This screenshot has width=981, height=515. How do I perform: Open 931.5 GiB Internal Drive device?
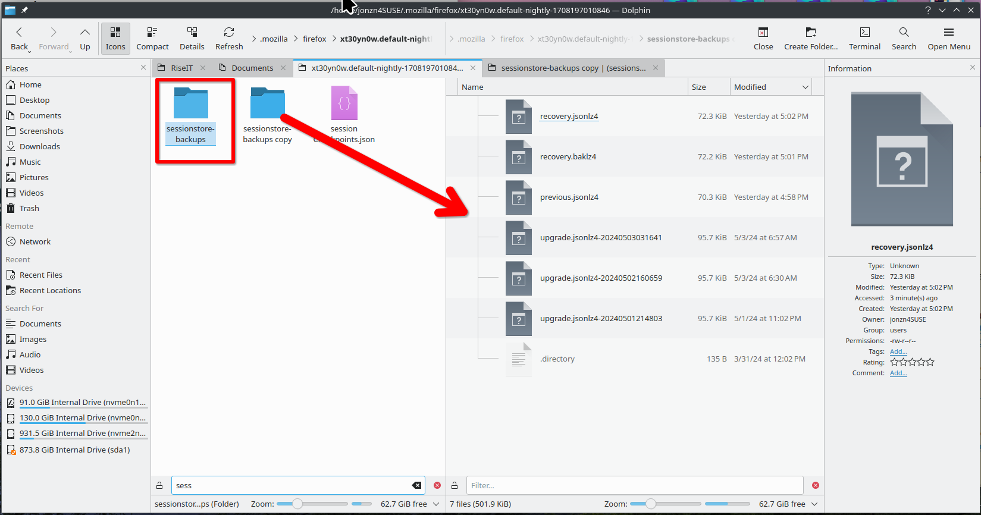pos(76,434)
